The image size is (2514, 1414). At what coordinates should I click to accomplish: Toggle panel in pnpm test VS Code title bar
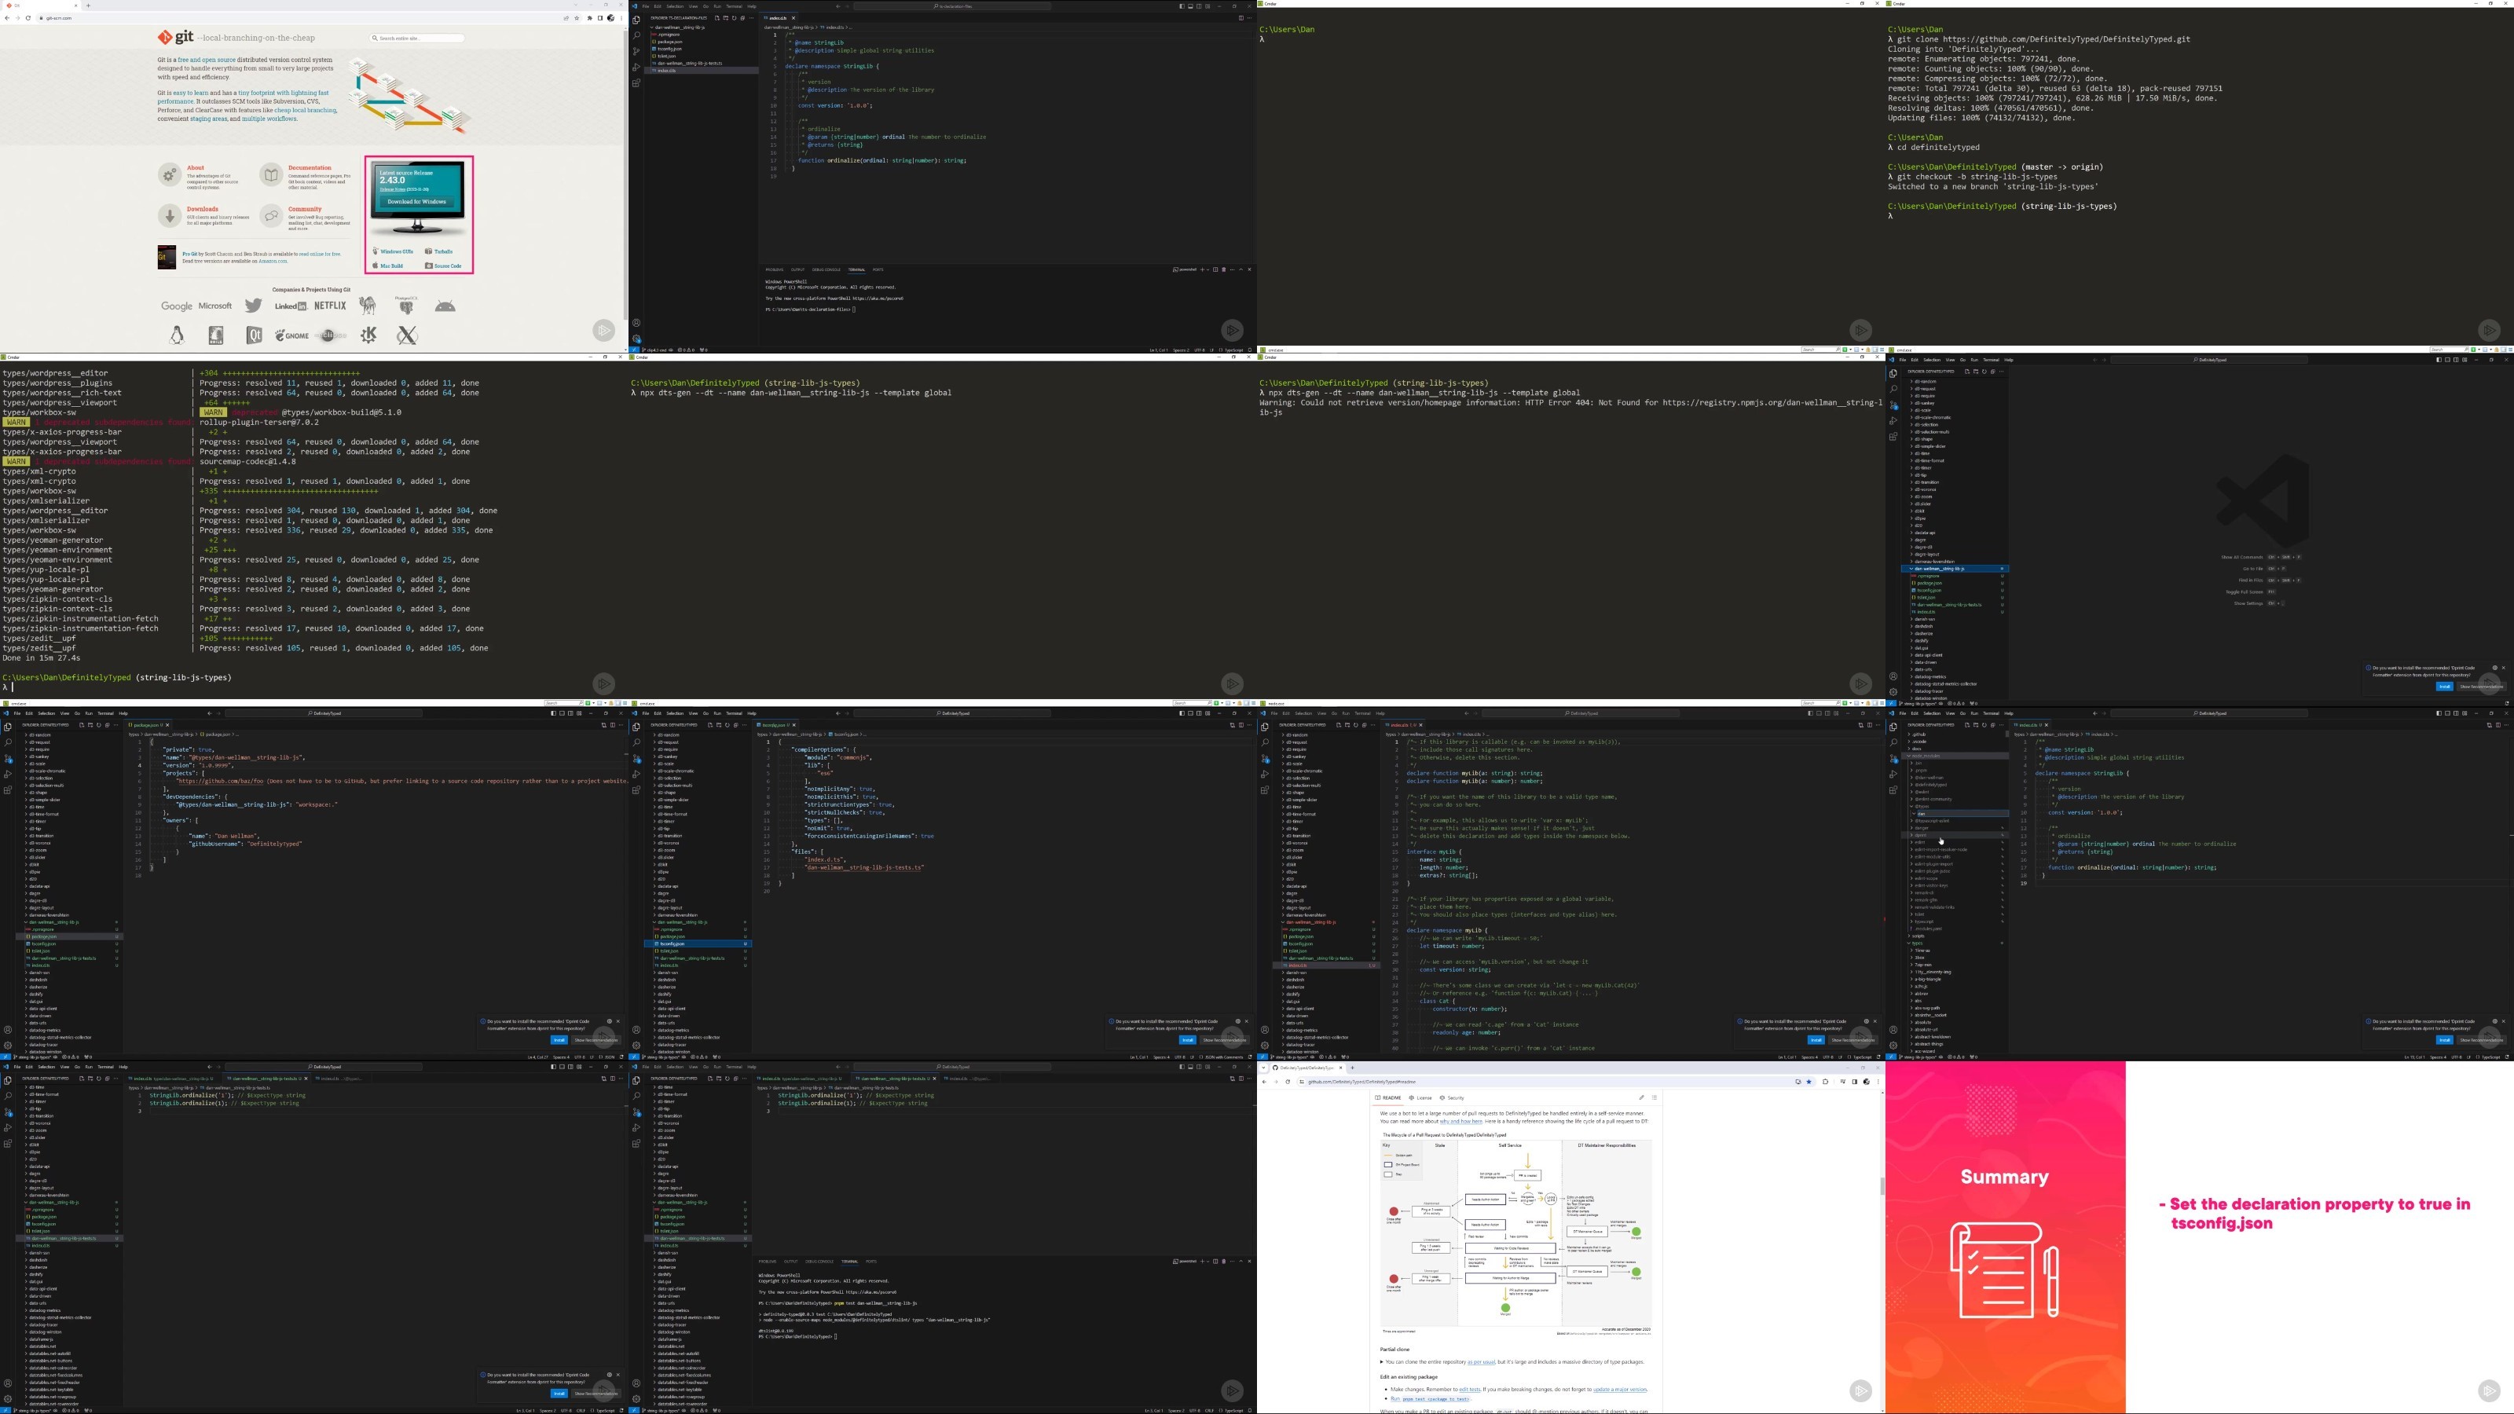coord(1191,1067)
